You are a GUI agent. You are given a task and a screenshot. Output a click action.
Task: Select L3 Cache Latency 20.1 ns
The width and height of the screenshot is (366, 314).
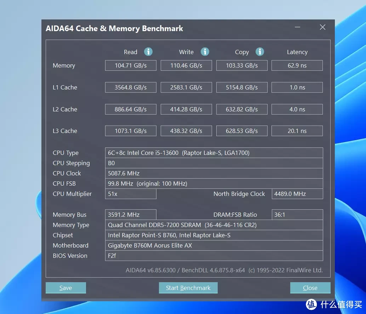click(297, 131)
